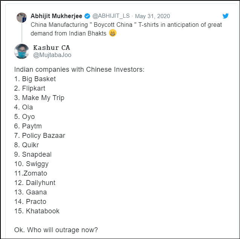Select the Policy Bazaar line
The height and width of the screenshot is (239, 240).
[40, 136]
